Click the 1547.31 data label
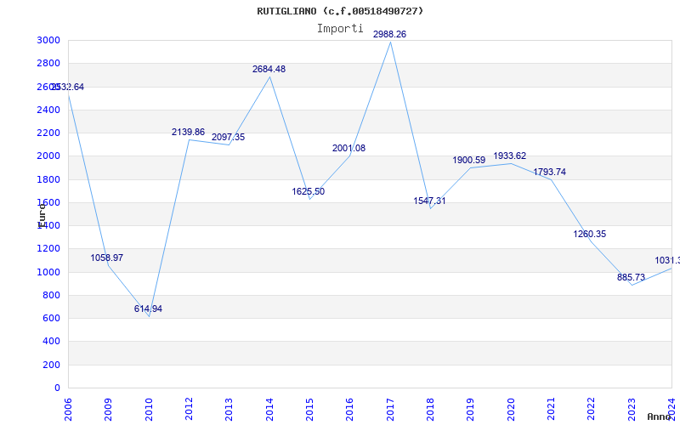 tap(429, 201)
